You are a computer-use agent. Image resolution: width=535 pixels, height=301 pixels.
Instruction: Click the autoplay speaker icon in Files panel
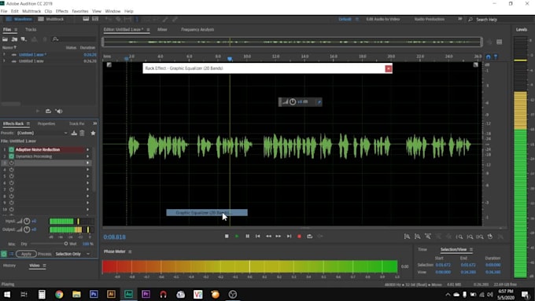[x=59, y=111]
